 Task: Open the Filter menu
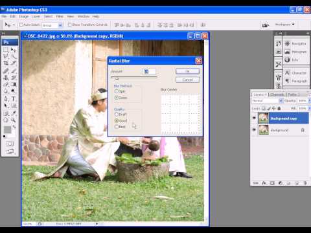pos(60,16)
